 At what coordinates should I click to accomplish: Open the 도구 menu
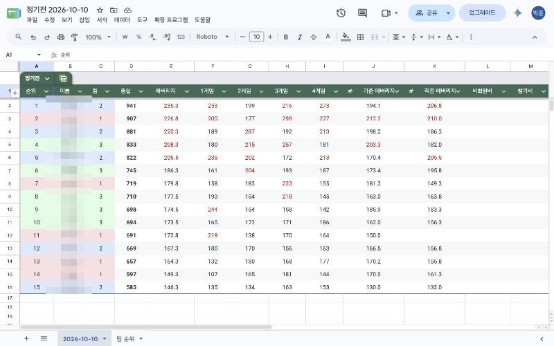(142, 20)
